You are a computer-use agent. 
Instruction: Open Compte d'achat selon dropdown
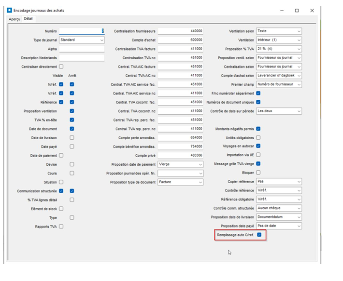pyautogui.click(x=279, y=76)
